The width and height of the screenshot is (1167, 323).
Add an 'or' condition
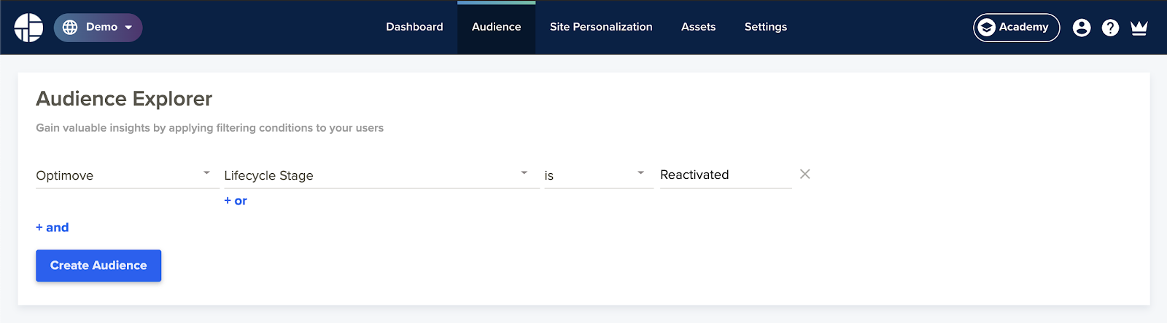(x=236, y=201)
